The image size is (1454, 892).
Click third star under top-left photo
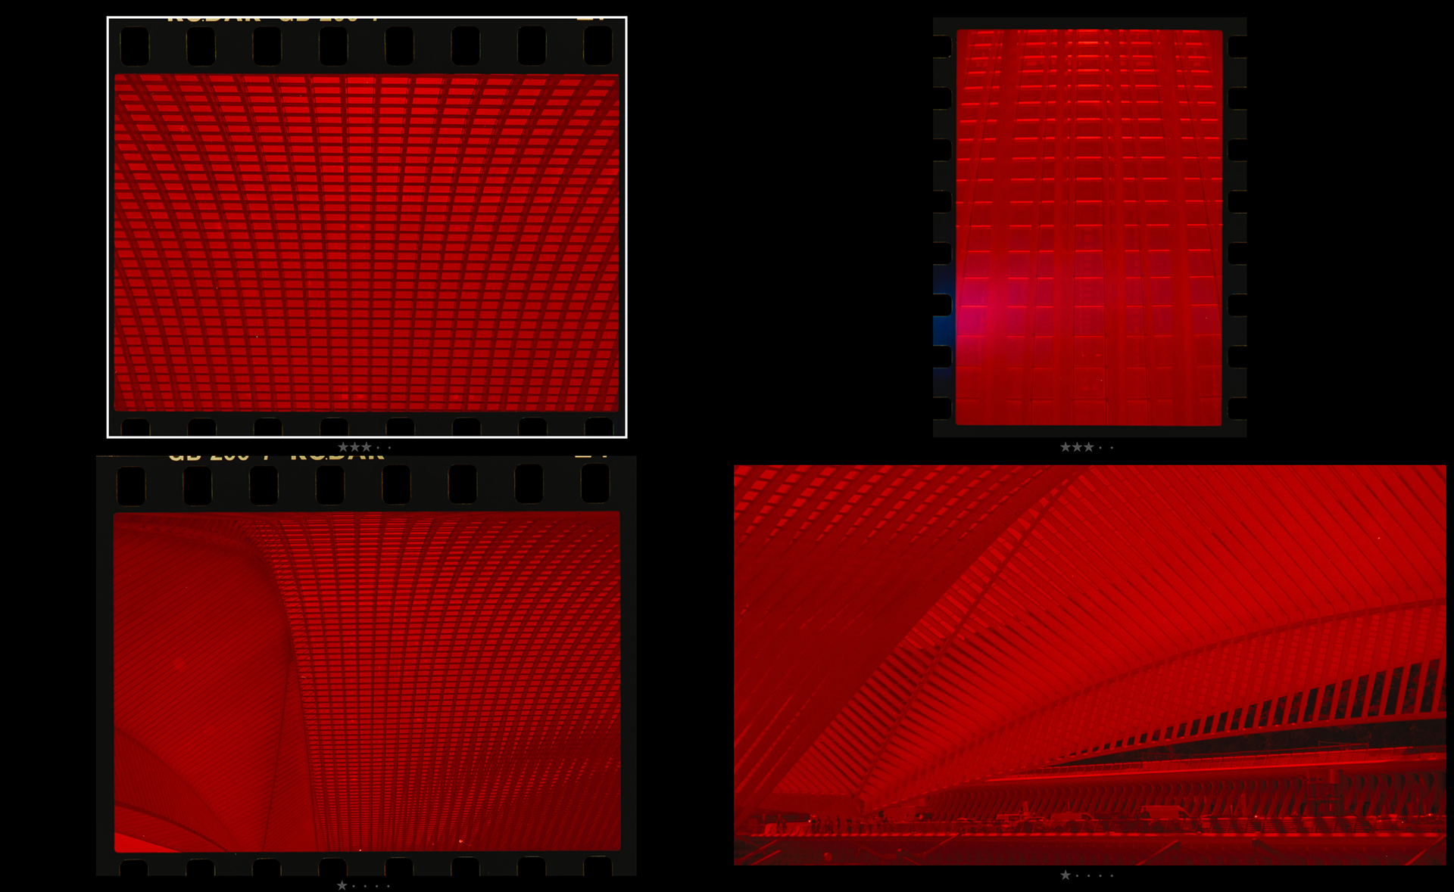coord(367,447)
